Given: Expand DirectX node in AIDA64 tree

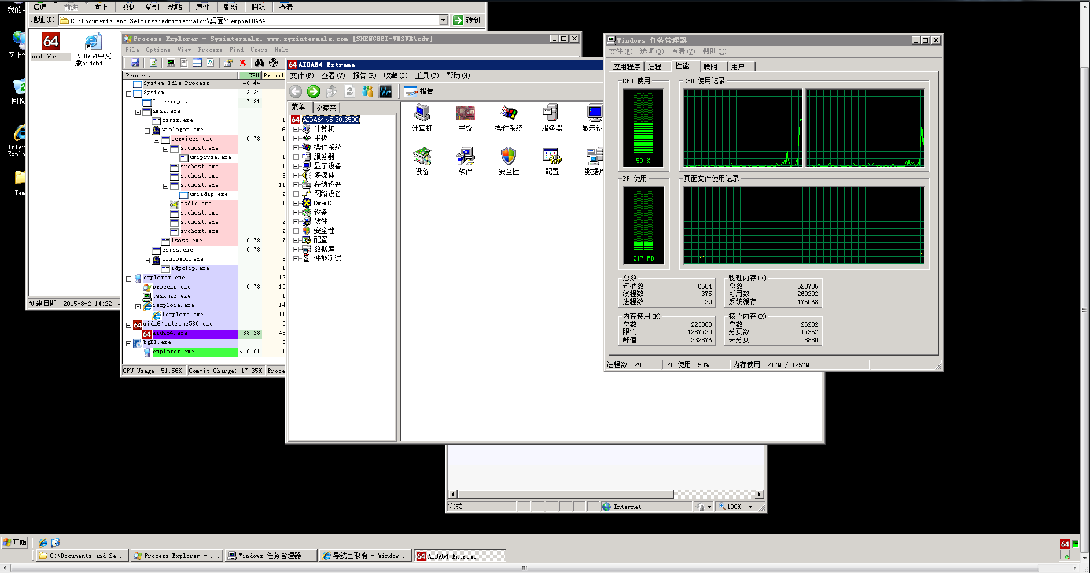Looking at the screenshot, I should click(x=296, y=203).
